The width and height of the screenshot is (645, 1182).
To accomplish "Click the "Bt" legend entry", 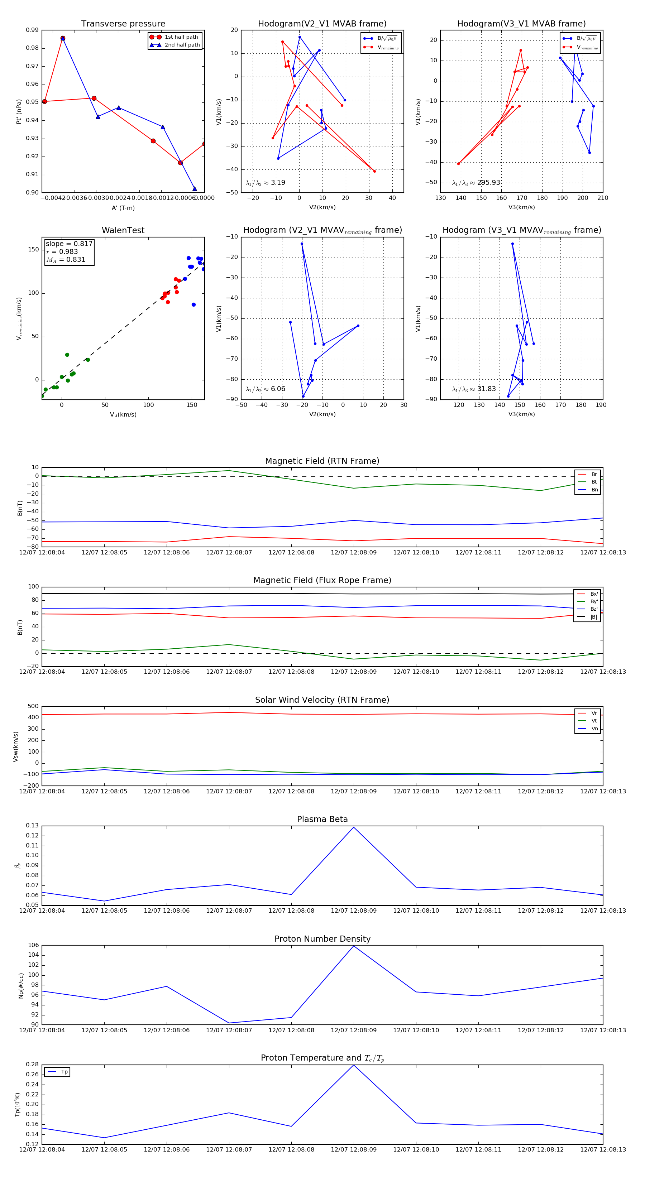I will click(588, 482).
